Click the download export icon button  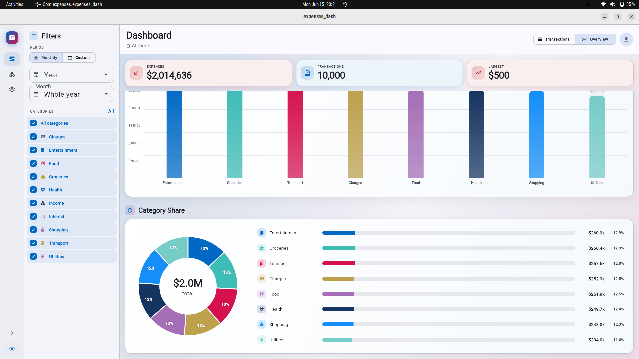626,39
